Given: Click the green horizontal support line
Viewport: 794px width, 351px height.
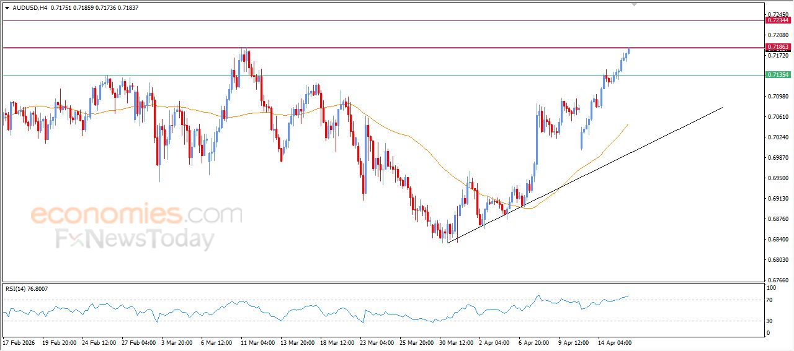Looking at the screenshot, I should tap(372, 75).
